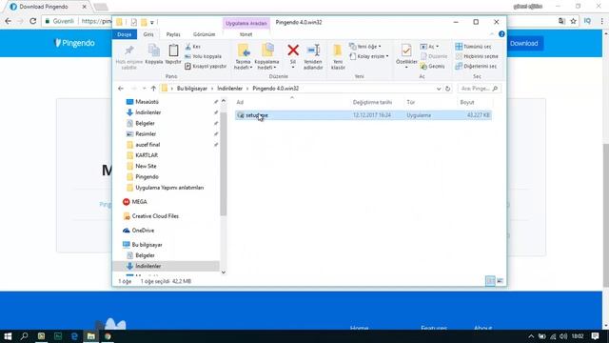Viewport: 609px width, 343px height.
Task: Create a Yeni klasör new folder
Action: pos(338,57)
